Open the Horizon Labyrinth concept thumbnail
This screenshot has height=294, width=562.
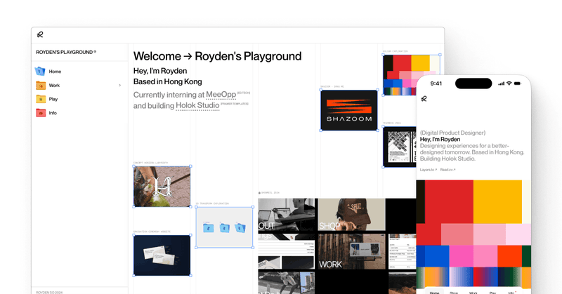click(x=162, y=187)
